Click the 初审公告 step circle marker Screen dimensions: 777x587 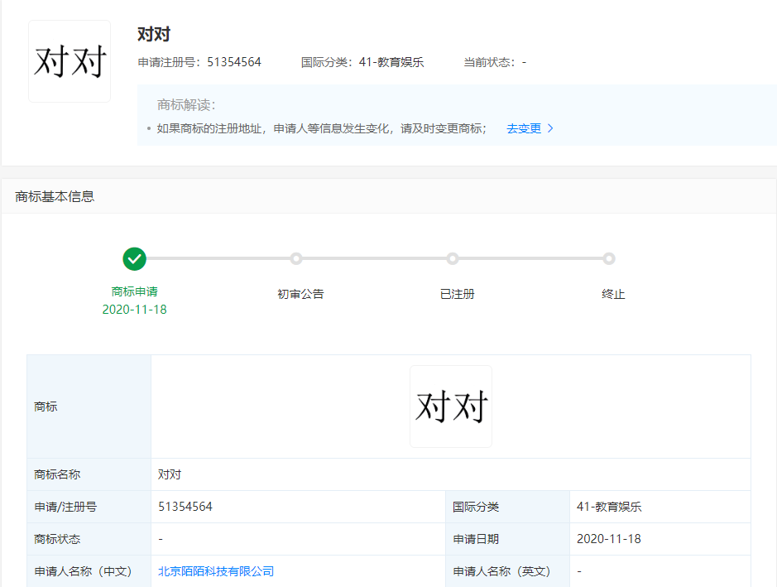296,258
